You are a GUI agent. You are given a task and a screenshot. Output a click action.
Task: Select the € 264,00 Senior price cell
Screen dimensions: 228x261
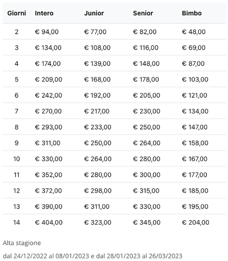(x=146, y=143)
